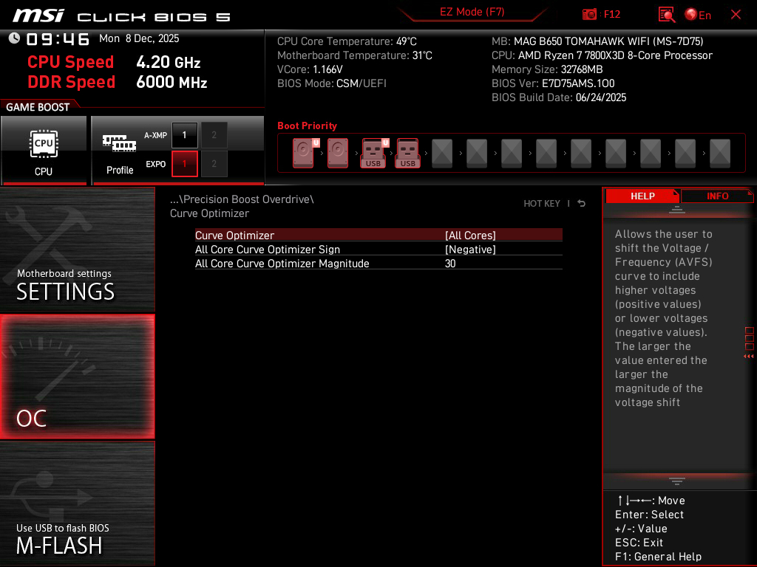The width and height of the screenshot is (757, 567).
Task: Open the SETTINGS motherboard section
Action: point(77,250)
